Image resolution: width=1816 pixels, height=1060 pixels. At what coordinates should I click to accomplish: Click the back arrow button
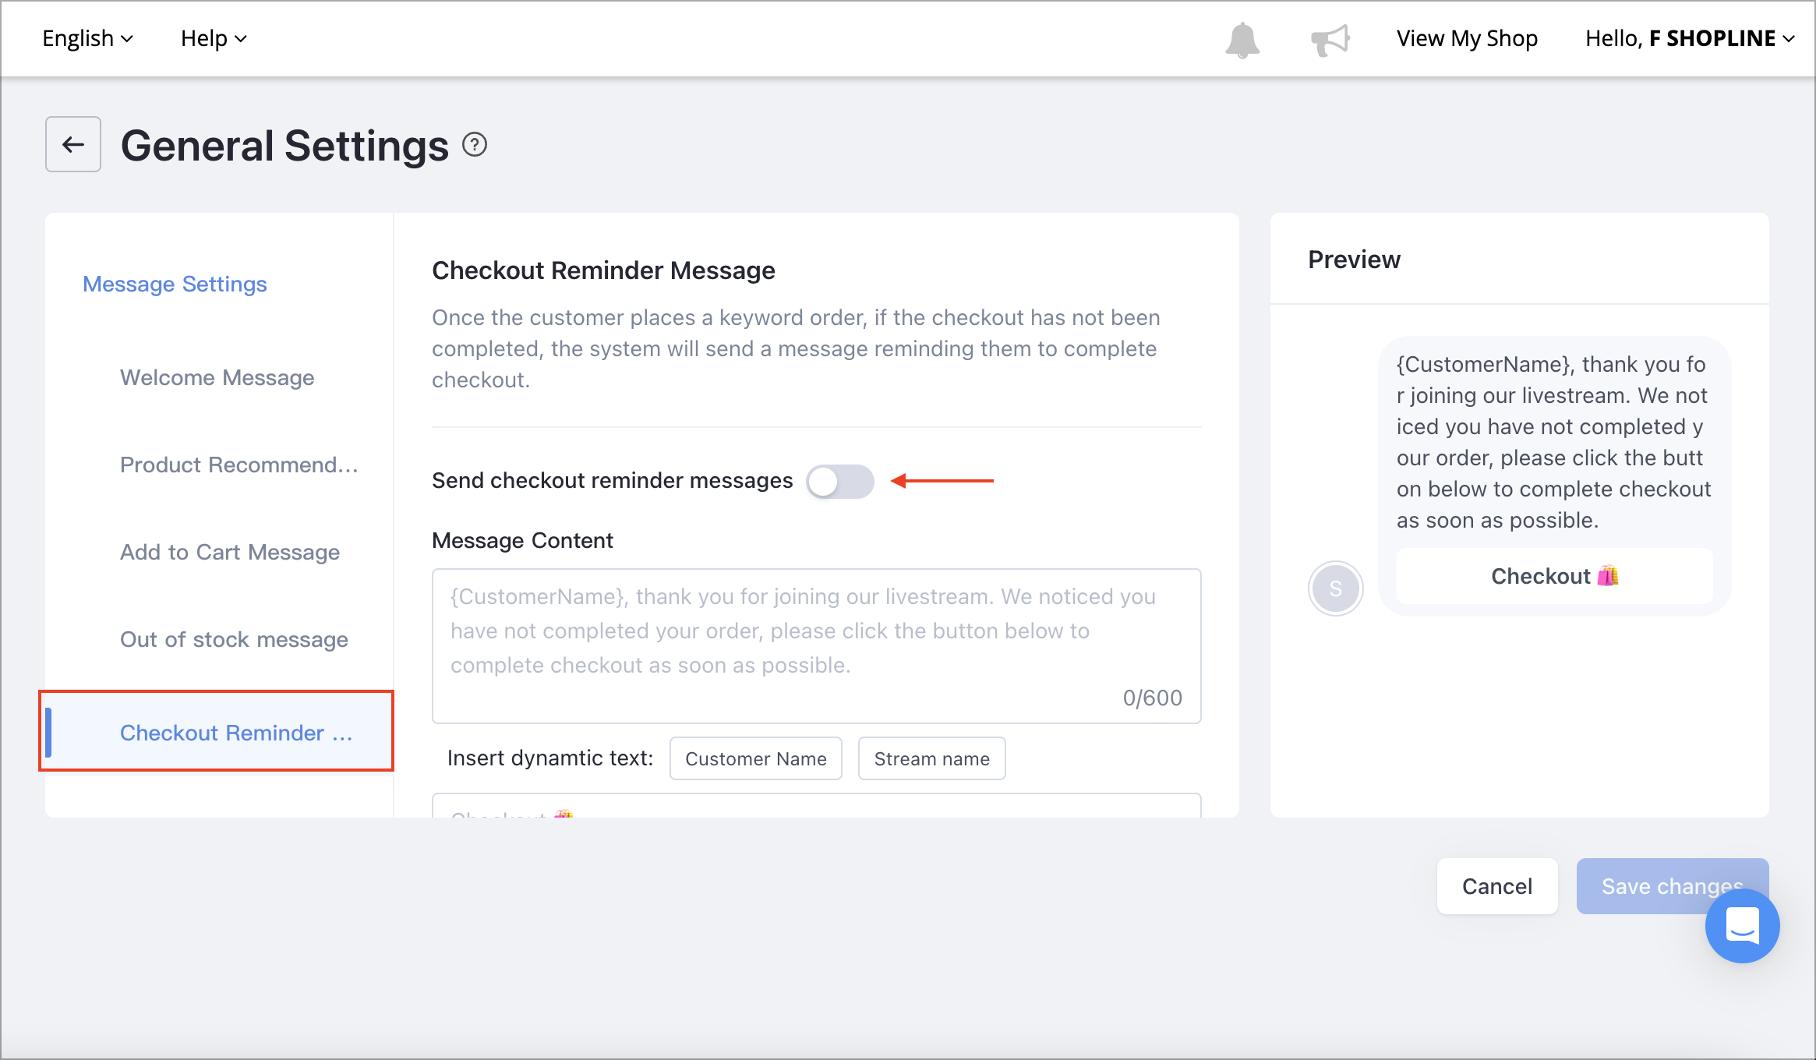(x=73, y=144)
